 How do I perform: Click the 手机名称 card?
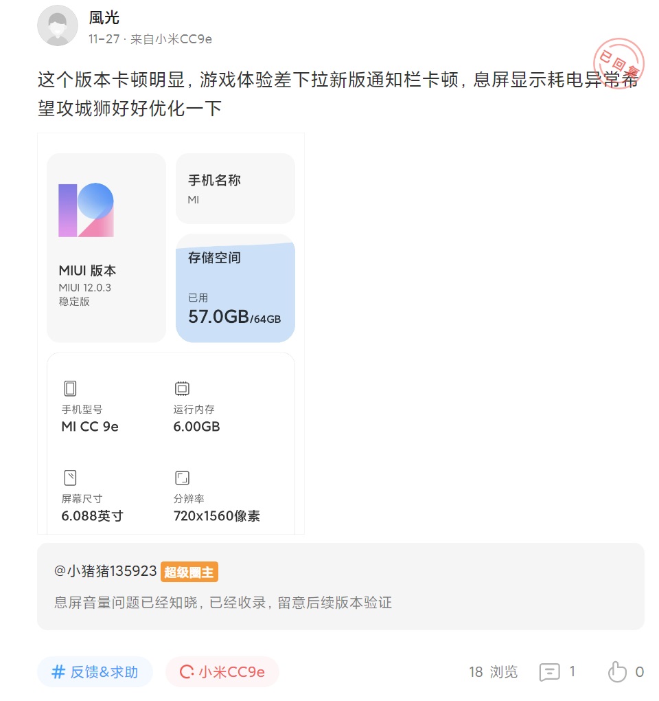(x=235, y=188)
